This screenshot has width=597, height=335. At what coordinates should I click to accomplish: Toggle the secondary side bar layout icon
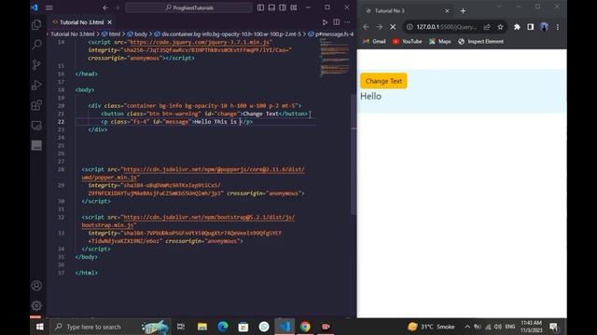[x=283, y=7]
